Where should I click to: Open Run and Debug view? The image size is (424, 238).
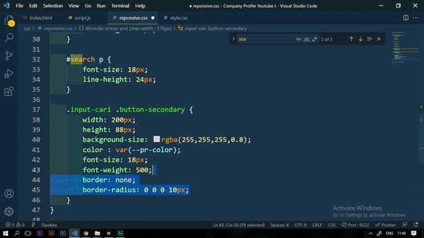click(9, 73)
